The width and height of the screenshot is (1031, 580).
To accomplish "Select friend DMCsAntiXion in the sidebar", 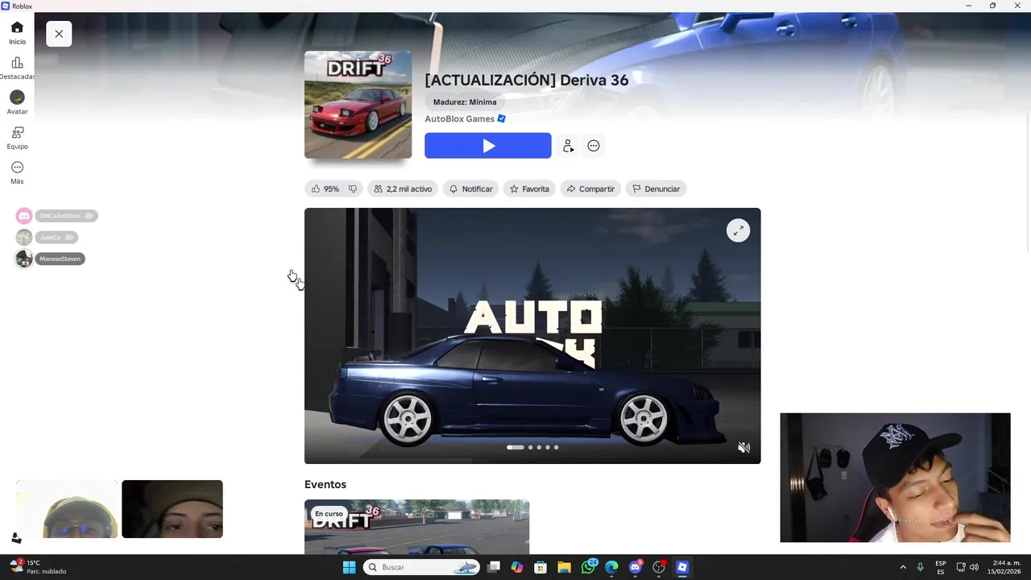I will pyautogui.click(x=56, y=216).
